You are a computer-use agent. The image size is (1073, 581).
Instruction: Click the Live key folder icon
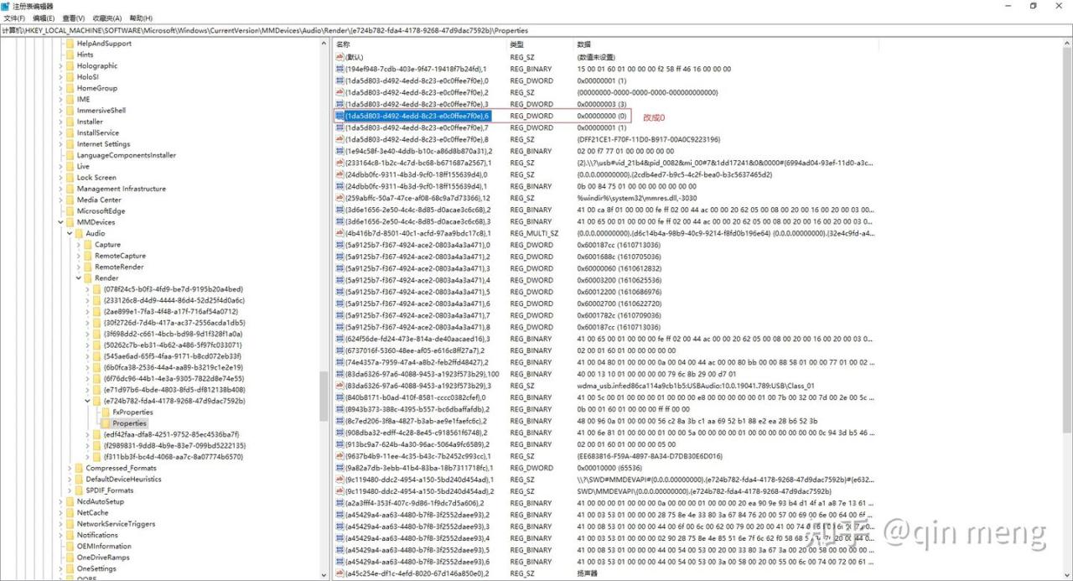(70, 166)
